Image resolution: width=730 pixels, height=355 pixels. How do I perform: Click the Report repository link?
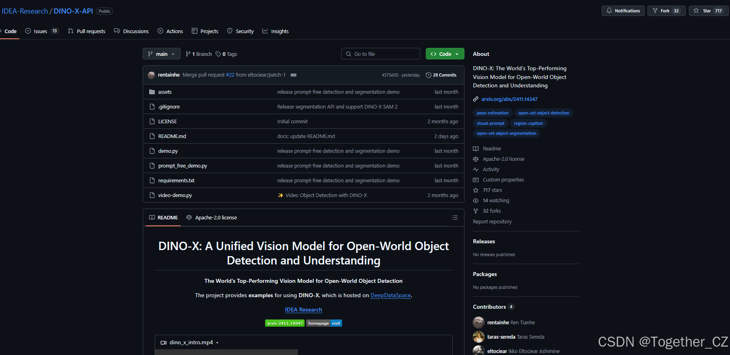click(492, 221)
